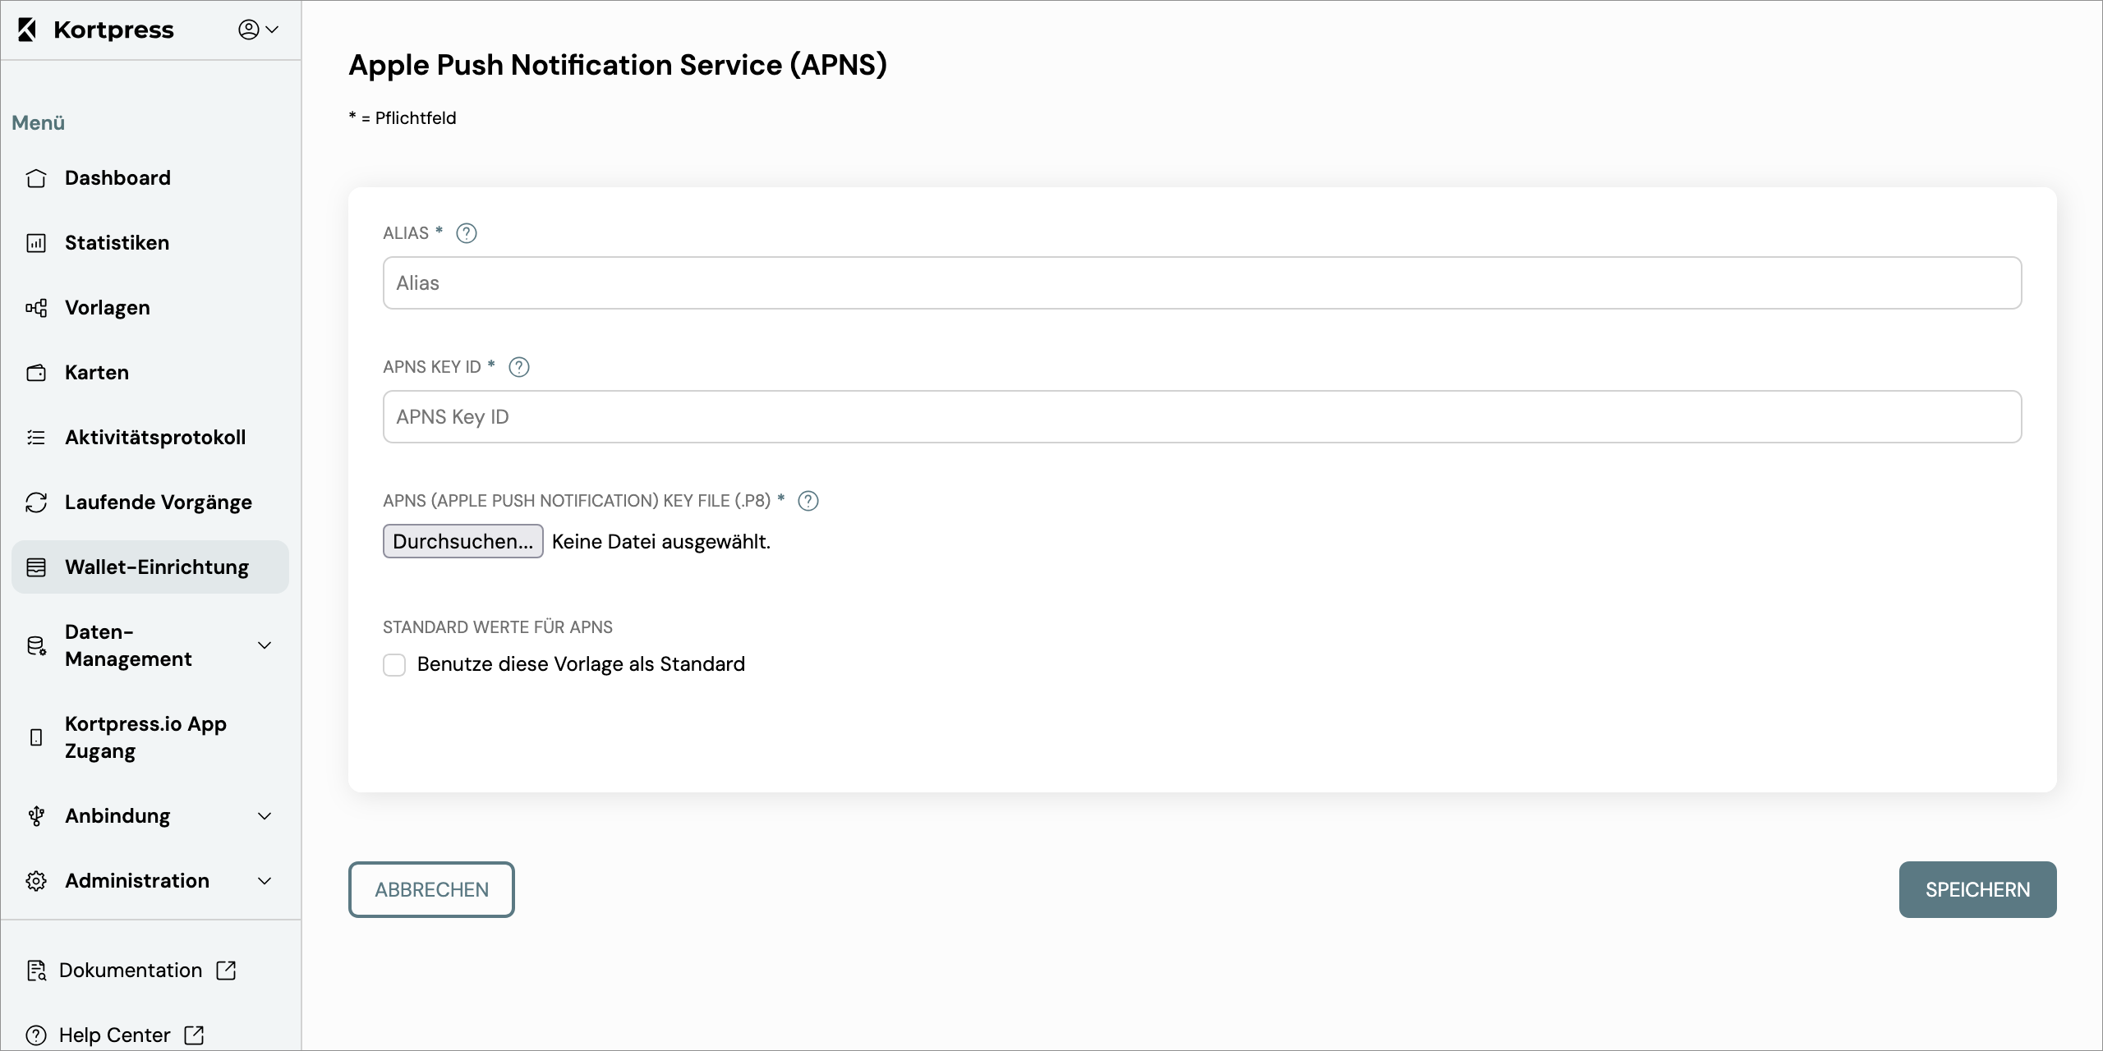Click 'Keine Datei ausgewählt.' text
The height and width of the screenshot is (1051, 2103).
pos(661,542)
